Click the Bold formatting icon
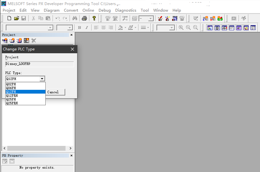260x172 pixels. click(x=79, y=28)
